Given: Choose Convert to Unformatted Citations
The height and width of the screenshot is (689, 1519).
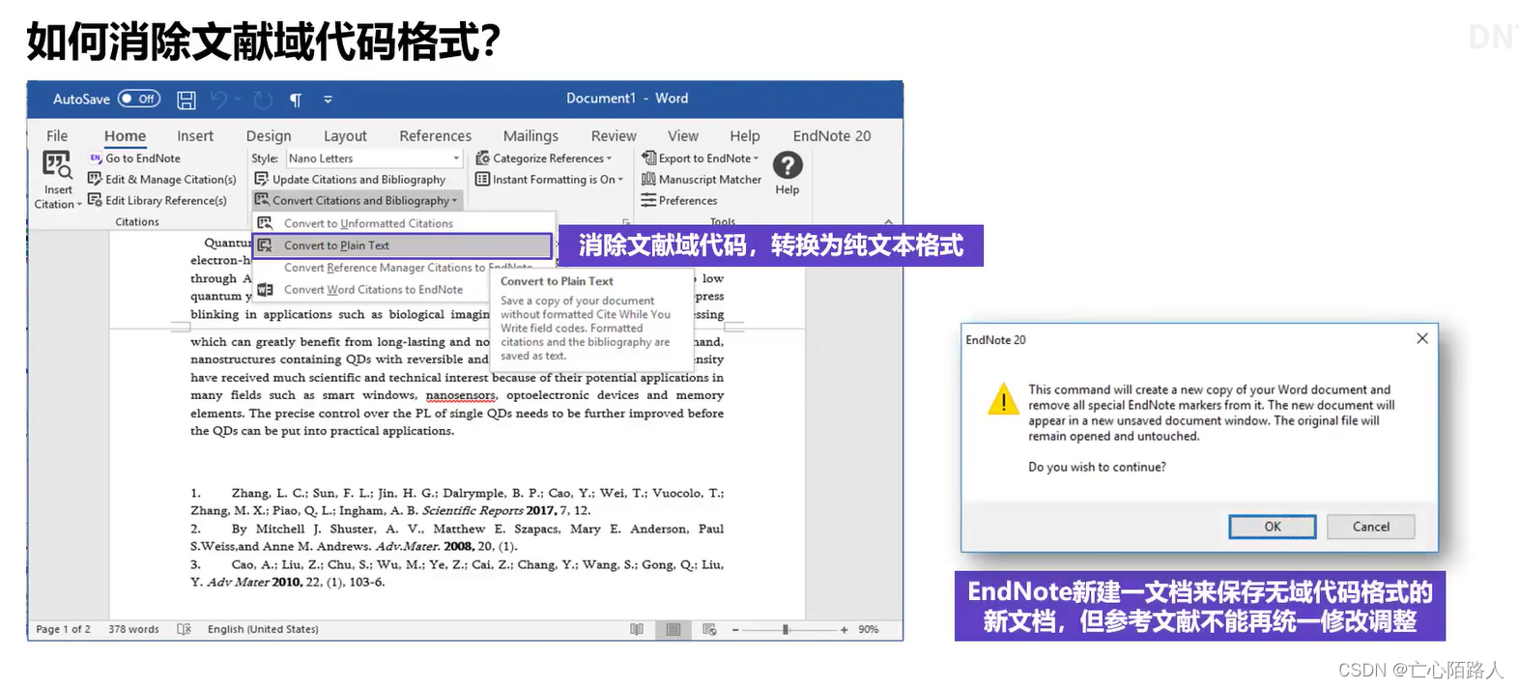Looking at the screenshot, I should pos(368,223).
